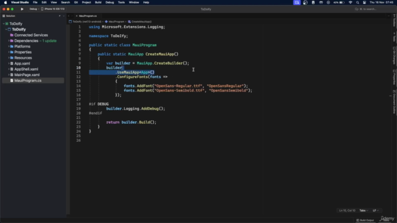Open the Git Changes side panel
Screen dimensions: 397x223
click(395, 56)
